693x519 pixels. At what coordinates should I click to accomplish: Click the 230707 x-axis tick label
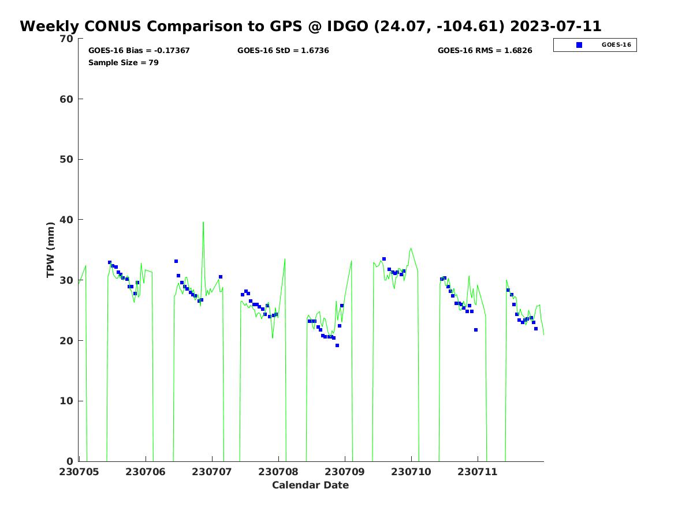212,472
